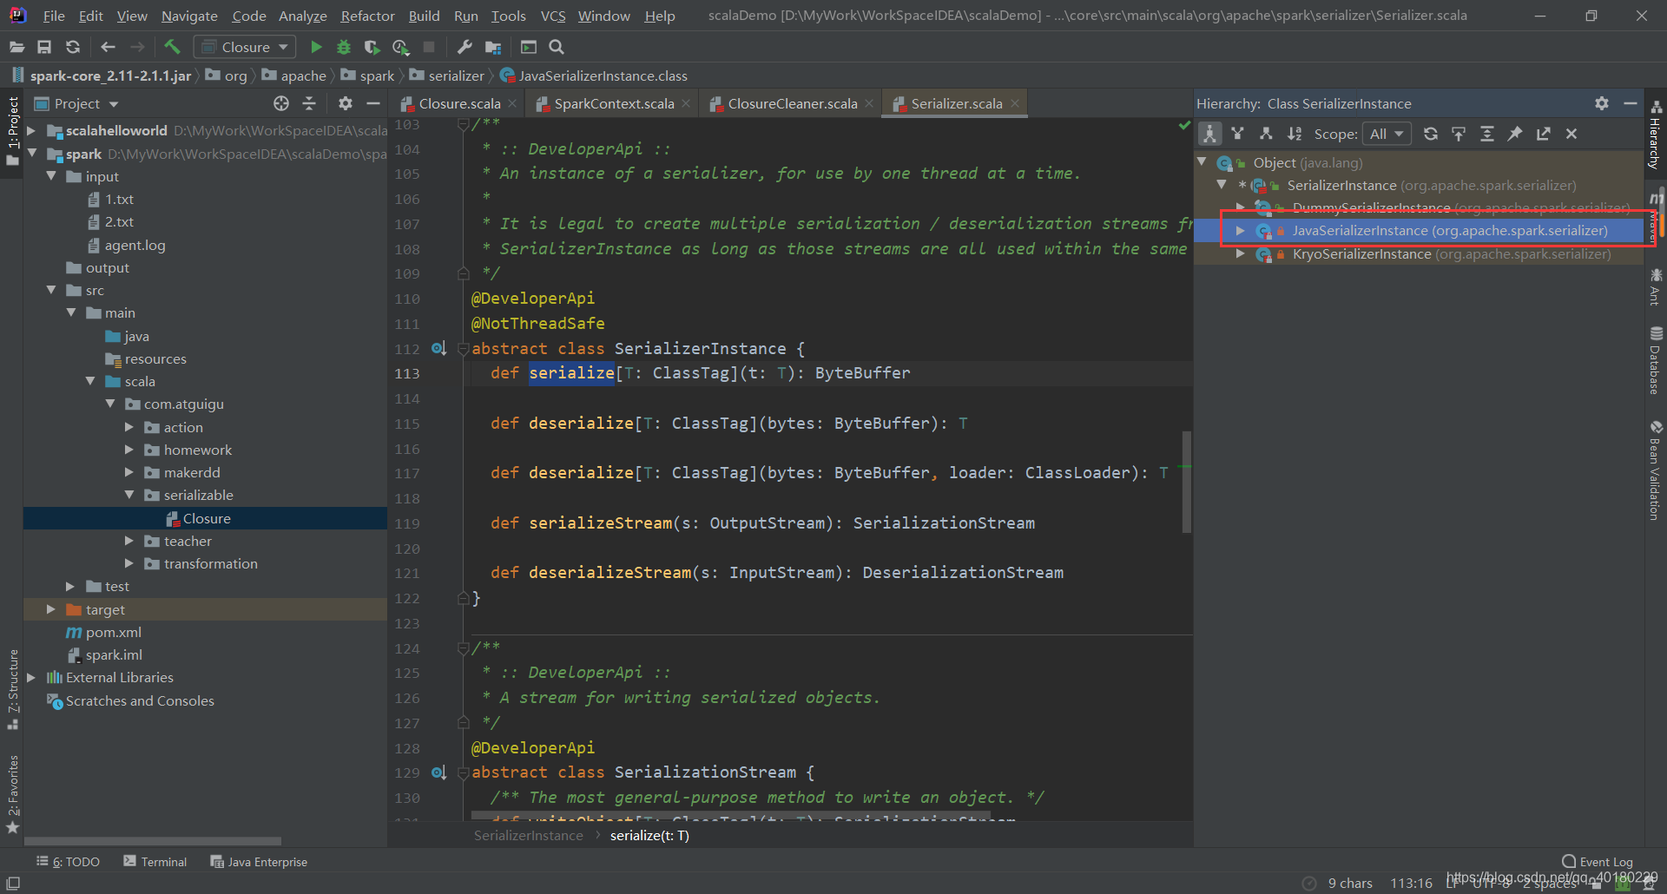1667x894 pixels.
Task: Click the gutter icon beside line 129
Action: (438, 772)
